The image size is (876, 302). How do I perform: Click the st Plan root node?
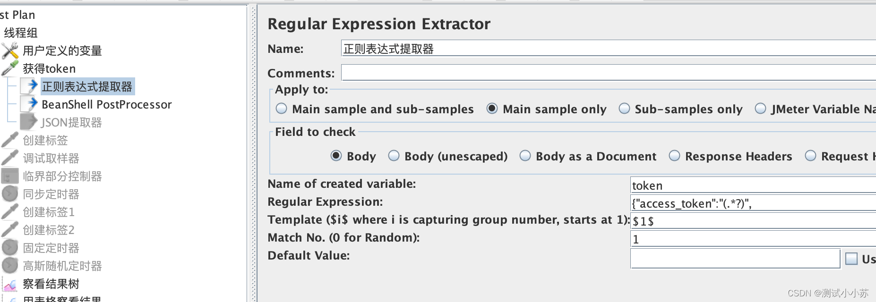pyautogui.click(x=17, y=15)
